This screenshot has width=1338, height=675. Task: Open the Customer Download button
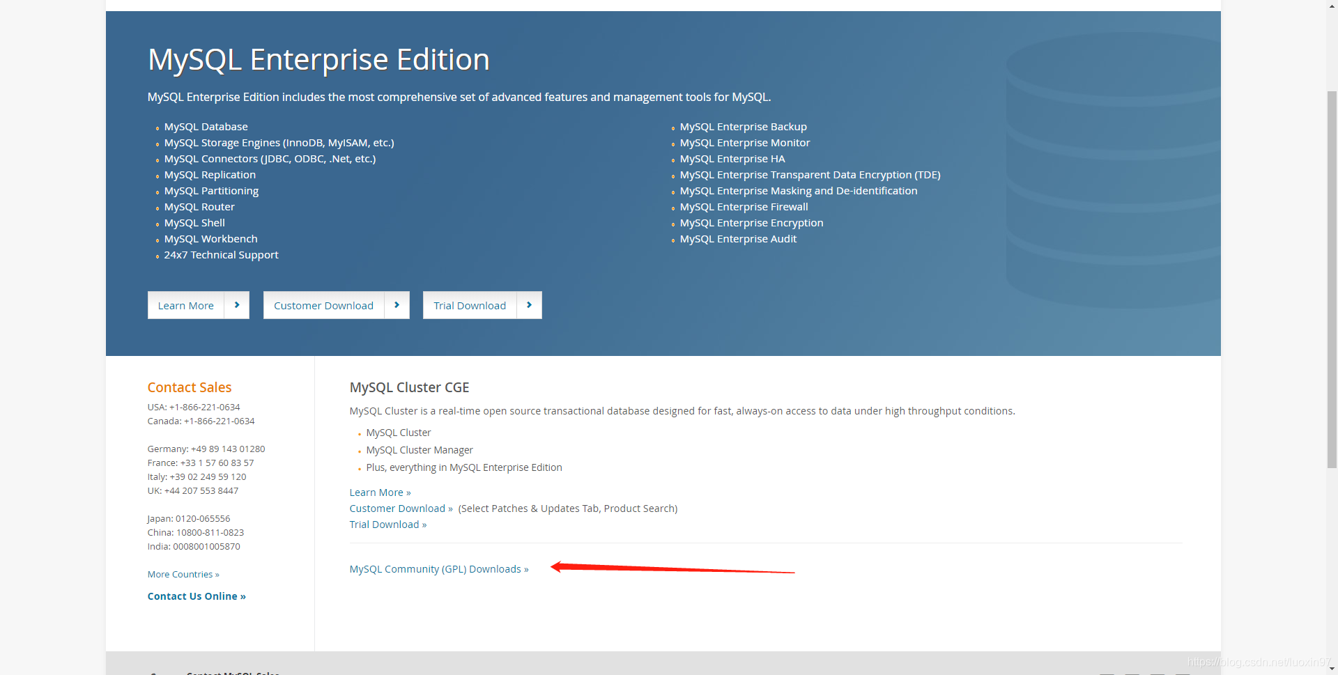tap(324, 305)
